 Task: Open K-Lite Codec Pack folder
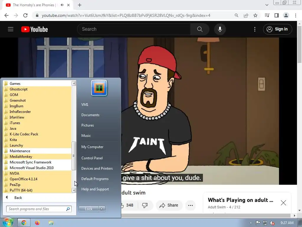click(x=37, y=134)
